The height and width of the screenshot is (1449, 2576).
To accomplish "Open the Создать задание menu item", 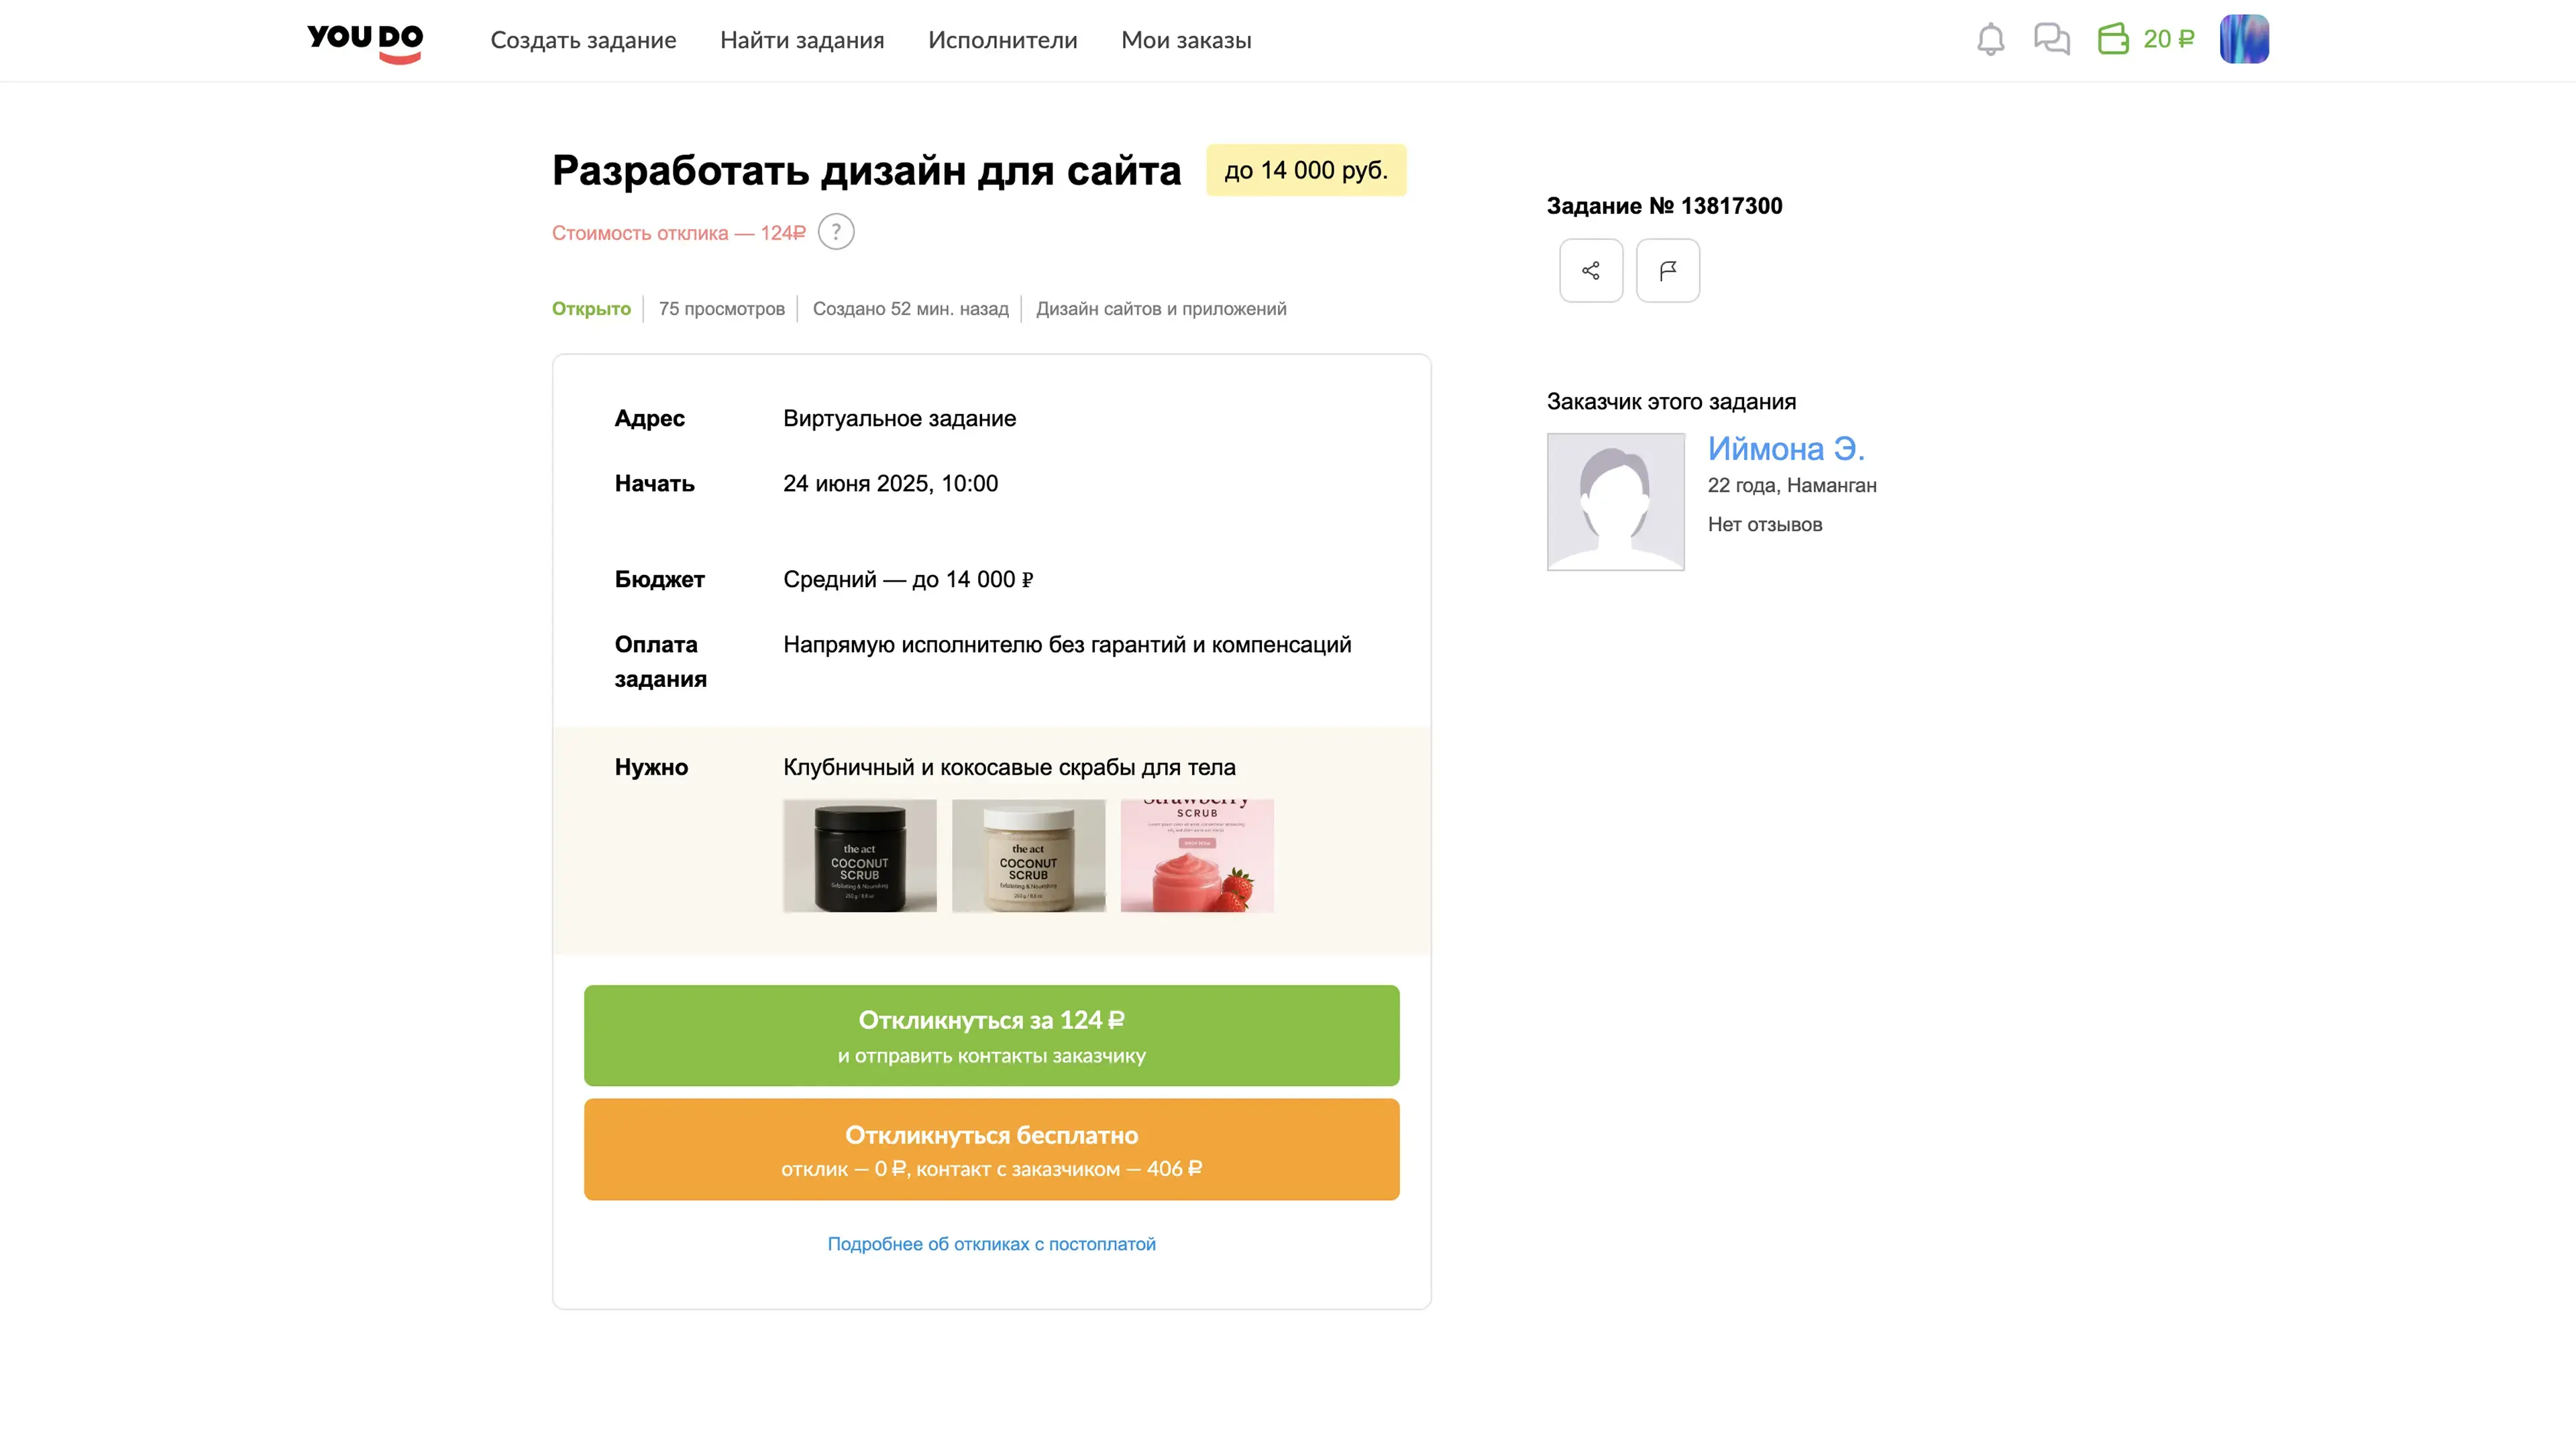I will click(x=583, y=40).
